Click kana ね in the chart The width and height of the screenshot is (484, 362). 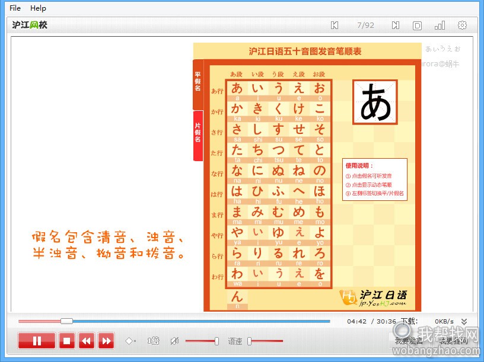(x=299, y=171)
